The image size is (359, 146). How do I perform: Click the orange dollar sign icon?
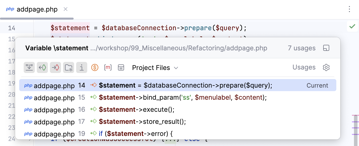tap(95, 67)
